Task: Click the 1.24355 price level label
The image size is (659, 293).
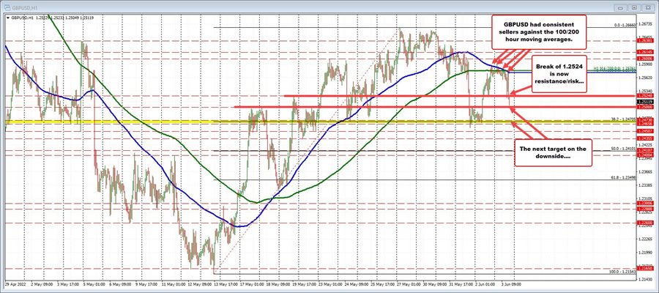Action: [x=644, y=138]
